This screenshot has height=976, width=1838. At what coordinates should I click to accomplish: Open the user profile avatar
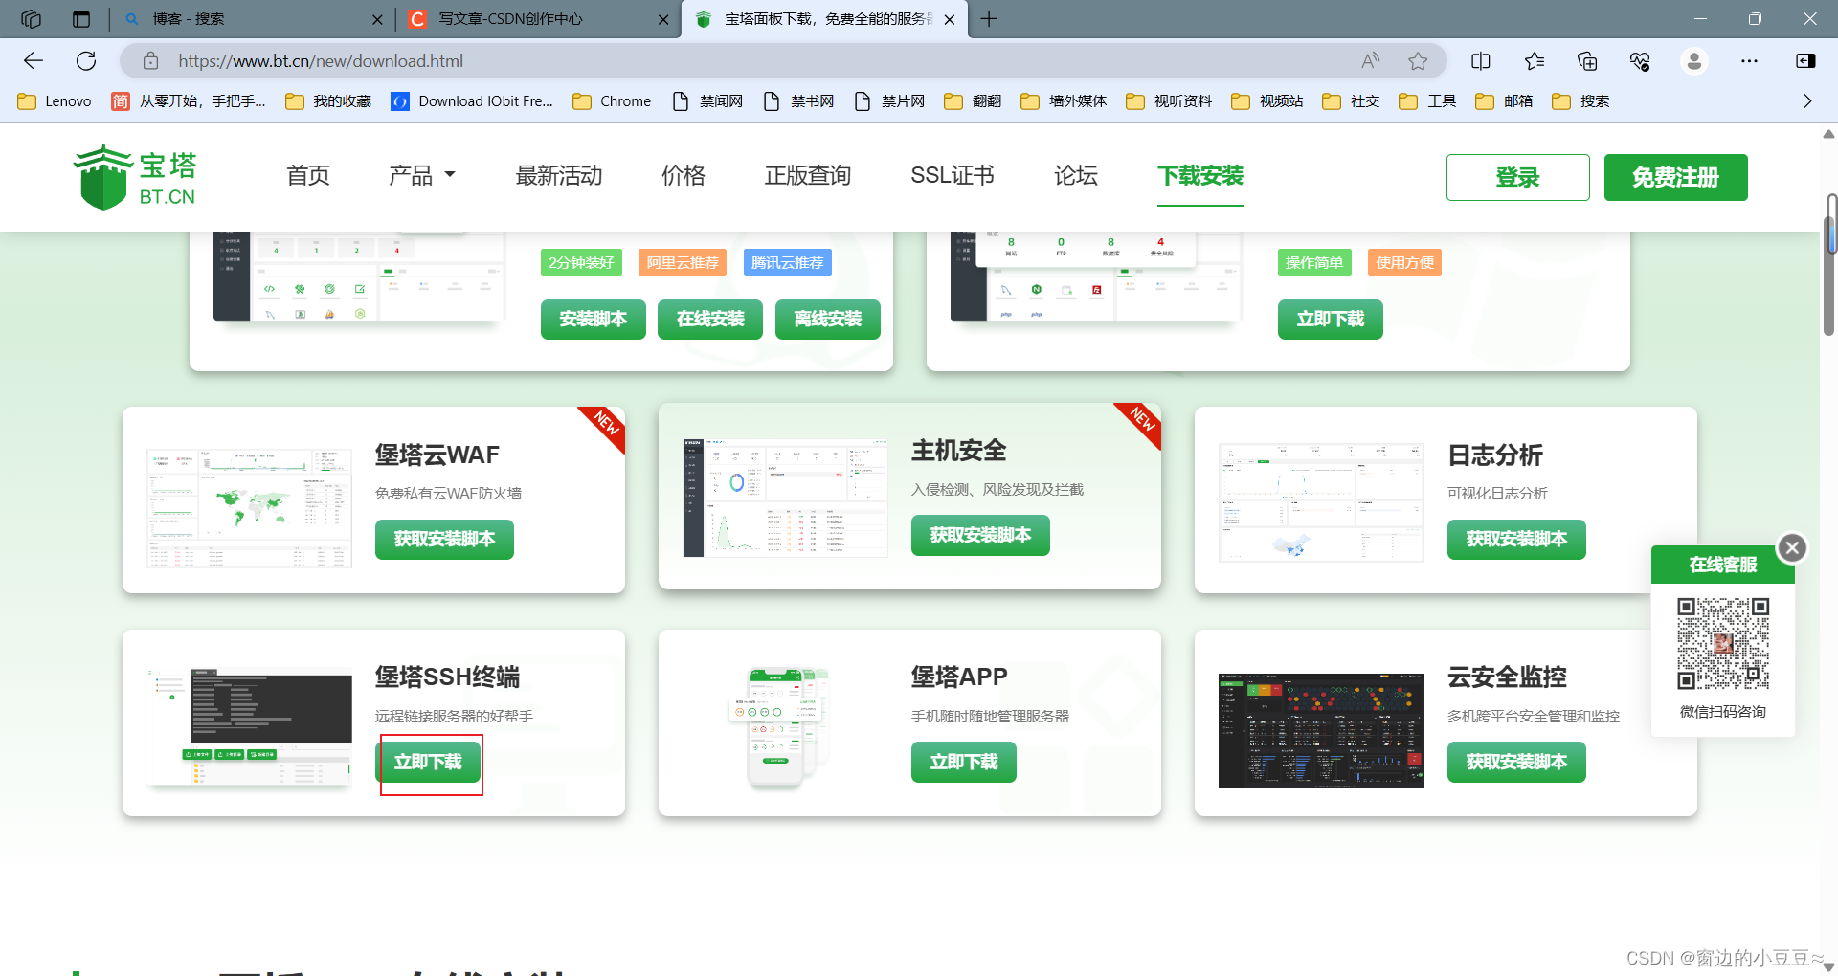(x=1694, y=61)
